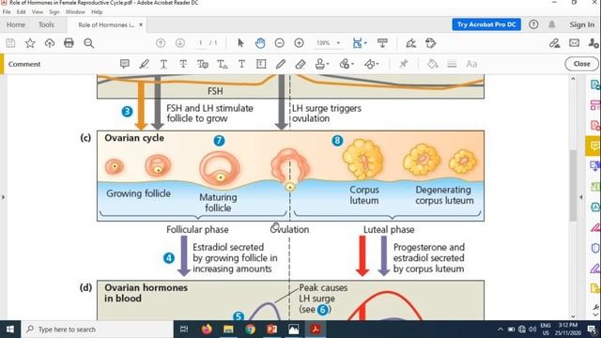Zoom out with minus button
601x338 pixels.
[x=280, y=43]
